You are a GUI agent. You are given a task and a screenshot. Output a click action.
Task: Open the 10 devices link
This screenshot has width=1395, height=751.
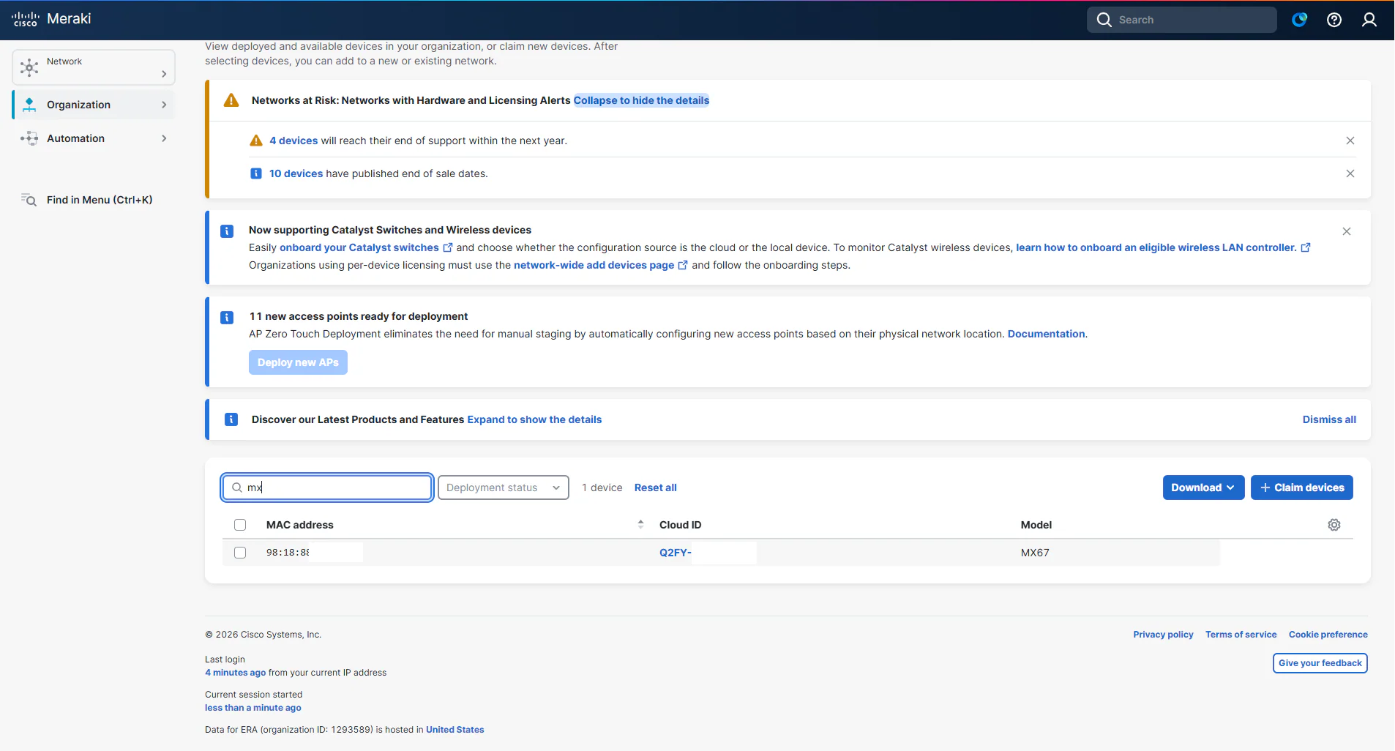[296, 173]
